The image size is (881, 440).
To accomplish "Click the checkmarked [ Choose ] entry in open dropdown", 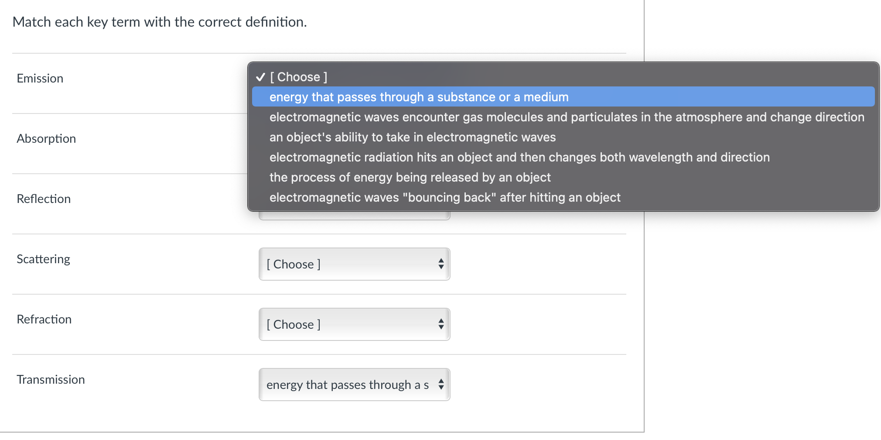I will tap(298, 77).
